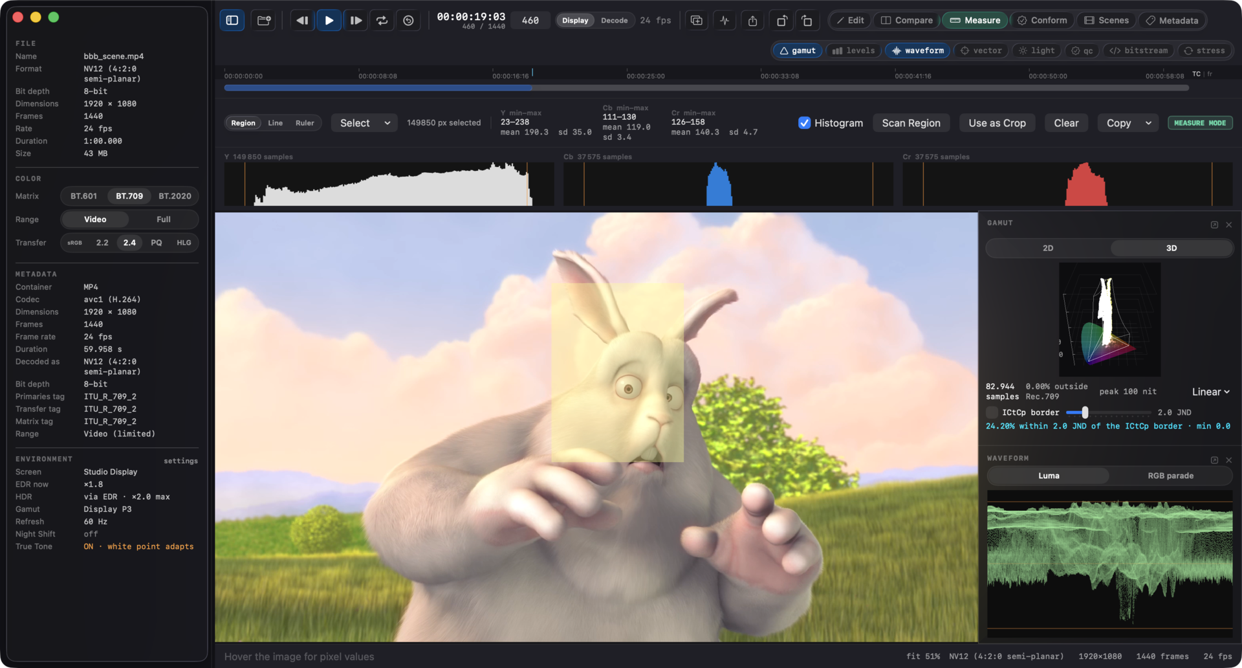The width and height of the screenshot is (1242, 668).
Task: Step forward one frame
Action: point(355,20)
